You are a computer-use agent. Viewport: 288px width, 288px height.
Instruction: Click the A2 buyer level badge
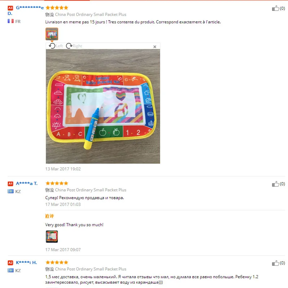pos(10,263)
